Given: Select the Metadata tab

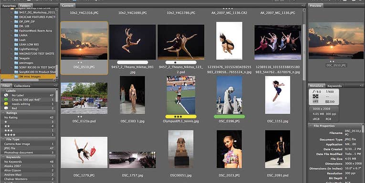Looking at the screenshot, I should (317, 86).
